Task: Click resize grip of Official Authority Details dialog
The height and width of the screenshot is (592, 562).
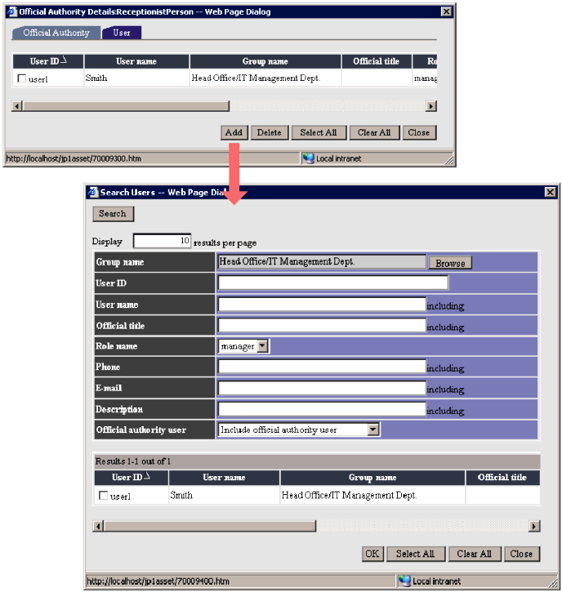Action: click(448, 161)
